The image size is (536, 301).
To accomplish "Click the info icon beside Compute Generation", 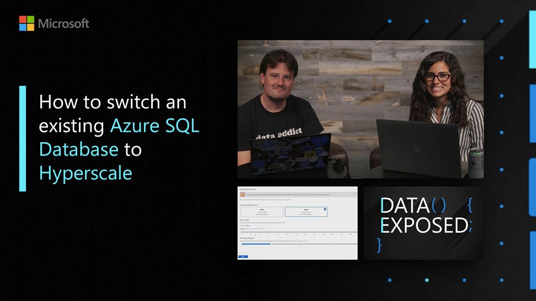I will [x=257, y=205].
